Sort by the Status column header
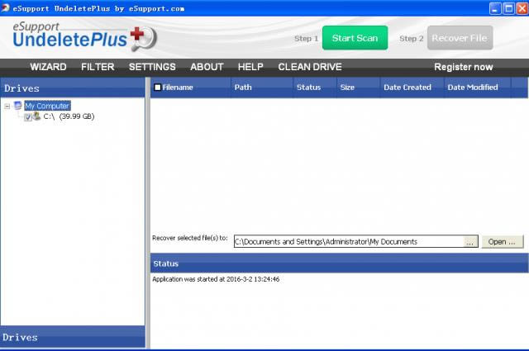The width and height of the screenshot is (529, 351). 314,88
